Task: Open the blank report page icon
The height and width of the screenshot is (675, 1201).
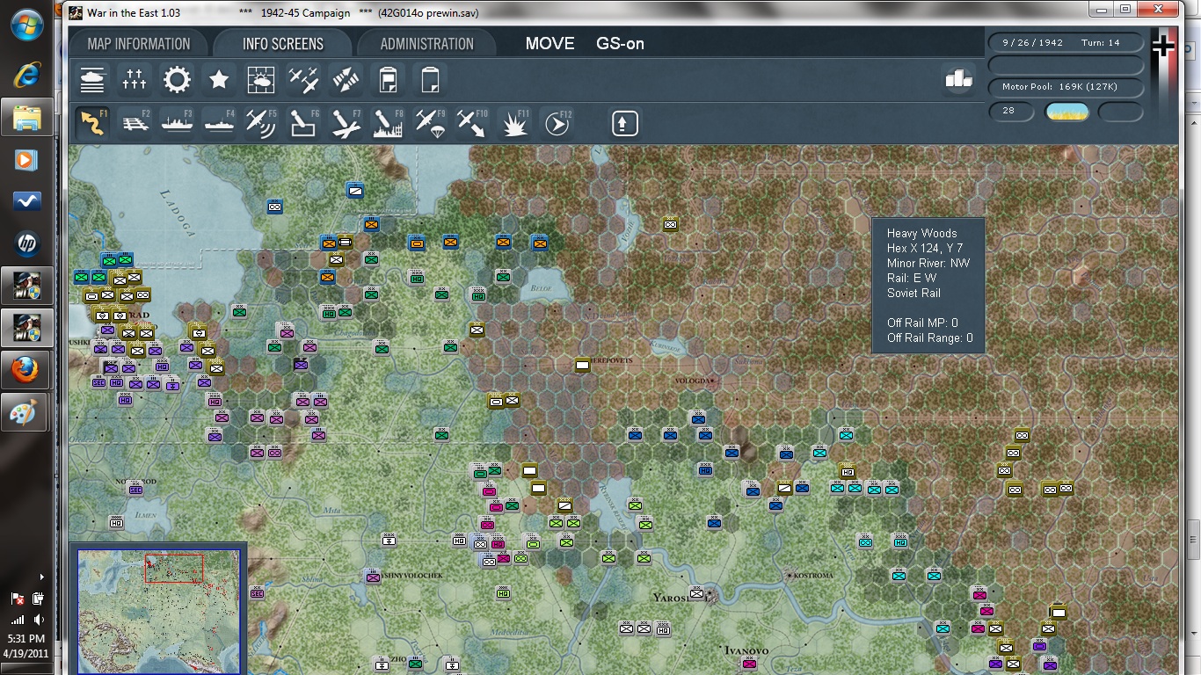Action: coord(430,81)
